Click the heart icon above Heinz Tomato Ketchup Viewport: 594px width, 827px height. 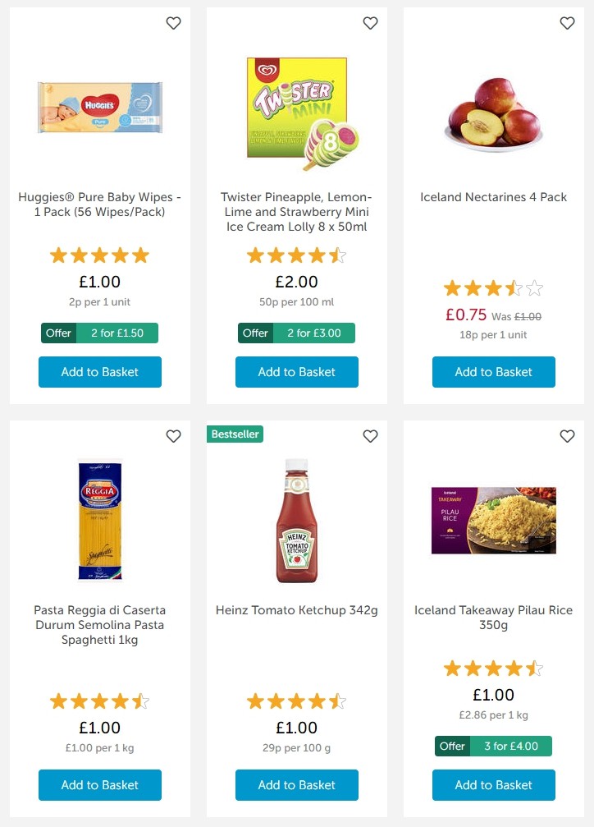(370, 436)
